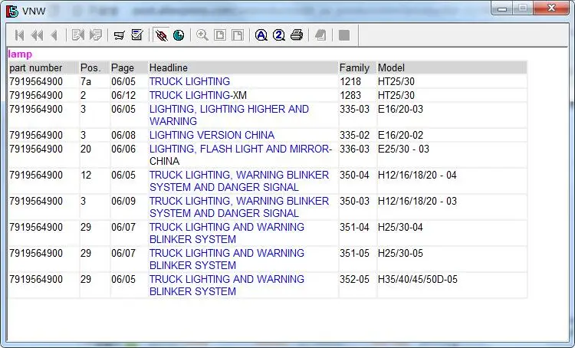Screen dimensions: 575x348
Task: Click the printer icon
Action: (297, 35)
